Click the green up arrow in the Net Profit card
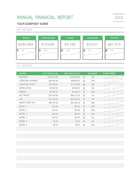Image resolution: width=139 pixels, height=180 pixels. [x=106, y=51]
